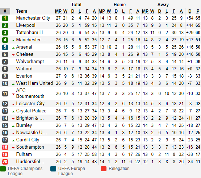Open the Liverpool team link
This screenshot has height=178, width=201.
point(26,25)
